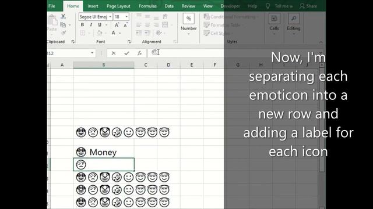This screenshot has height=209, width=373.
Task: Open Clipboard pane dialog launcher
Action: click(x=73, y=42)
